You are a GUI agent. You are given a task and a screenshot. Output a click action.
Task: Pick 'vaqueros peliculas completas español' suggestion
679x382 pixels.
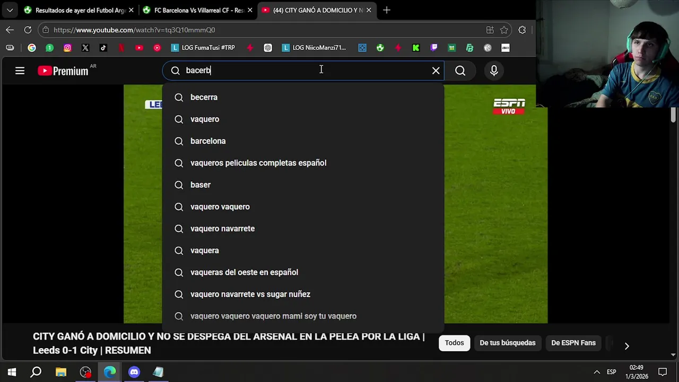click(x=303, y=163)
